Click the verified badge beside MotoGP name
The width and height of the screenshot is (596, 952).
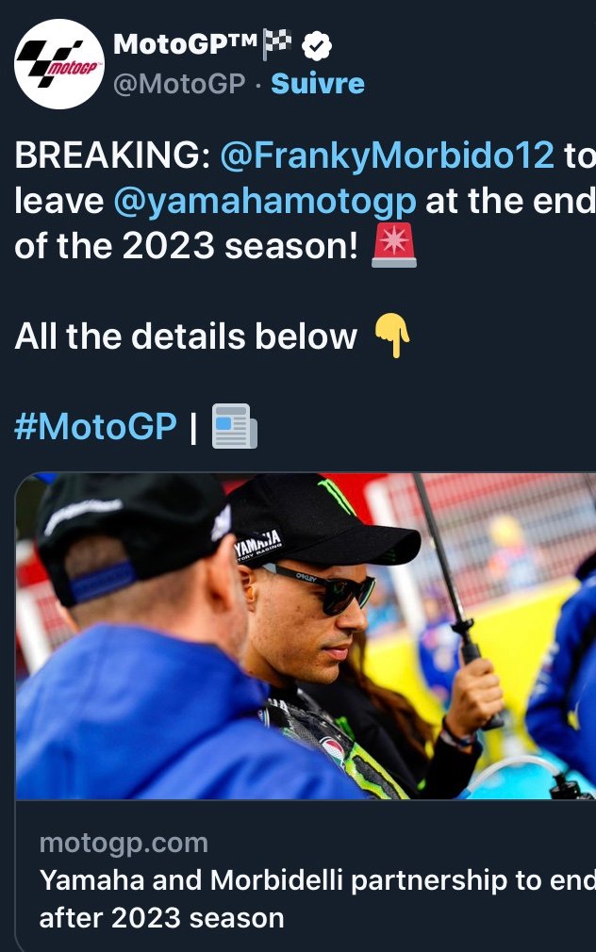pos(317,46)
